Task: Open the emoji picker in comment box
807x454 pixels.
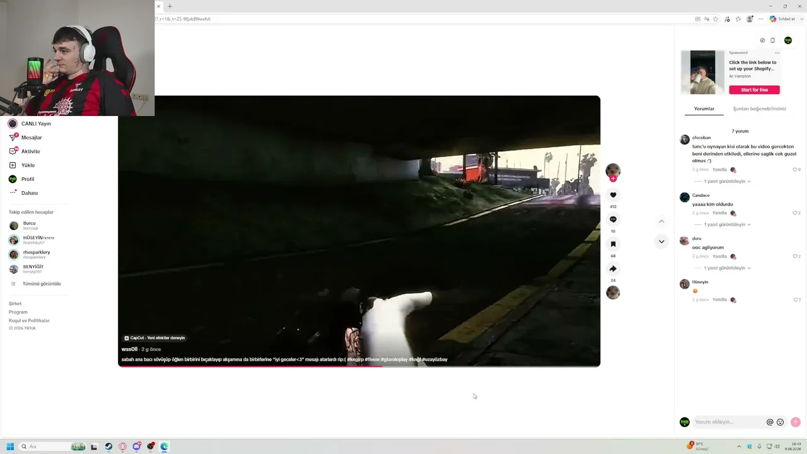Action: pyautogui.click(x=780, y=422)
